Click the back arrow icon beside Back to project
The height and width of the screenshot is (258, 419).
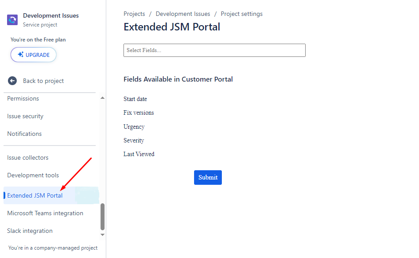(x=12, y=81)
